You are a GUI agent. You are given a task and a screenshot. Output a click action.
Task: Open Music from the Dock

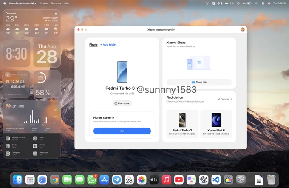tap(167, 179)
